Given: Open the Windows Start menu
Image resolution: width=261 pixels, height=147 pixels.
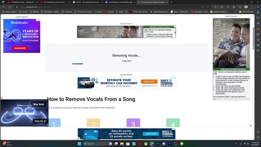Looking at the screenshot, I should (x=80, y=144).
